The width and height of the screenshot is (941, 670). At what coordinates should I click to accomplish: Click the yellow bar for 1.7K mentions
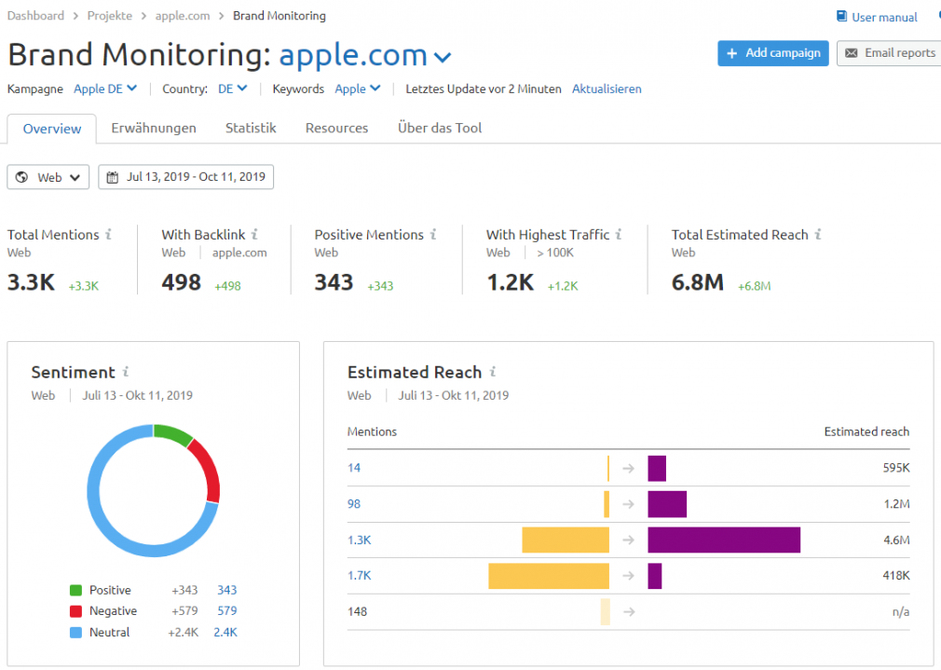click(549, 576)
